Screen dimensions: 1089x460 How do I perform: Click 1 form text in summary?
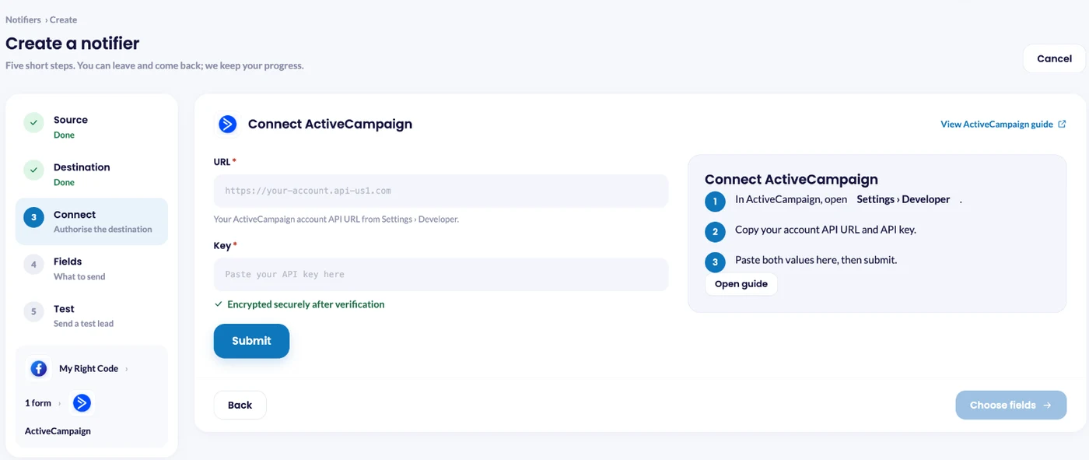(38, 403)
